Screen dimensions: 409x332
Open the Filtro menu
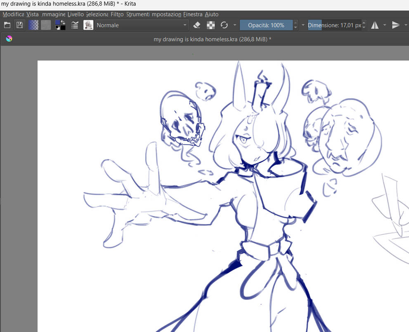(117, 14)
